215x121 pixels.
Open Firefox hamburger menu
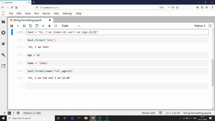pos(212,7)
